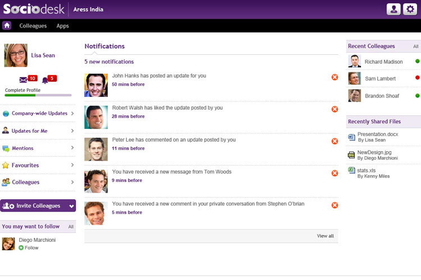Dismiss the Stephen O'brian notification
The width and height of the screenshot is (421, 280).
(x=335, y=206)
